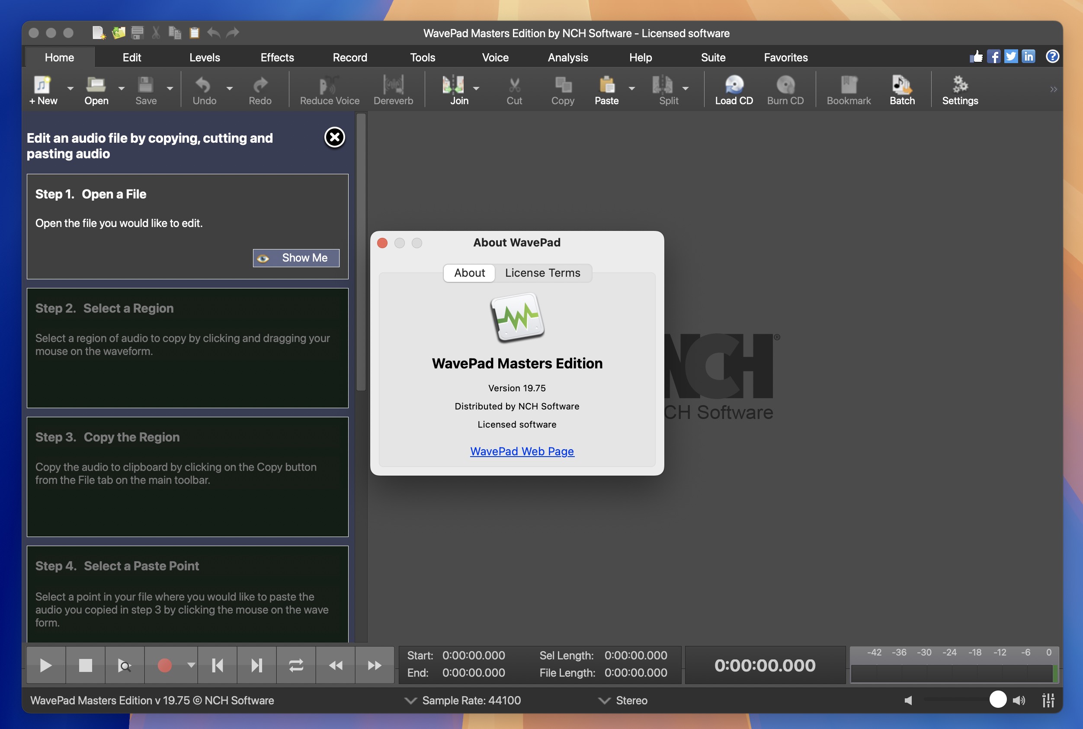The image size is (1083, 729).
Task: Click the Save disk toolbar icon
Action: [x=146, y=90]
